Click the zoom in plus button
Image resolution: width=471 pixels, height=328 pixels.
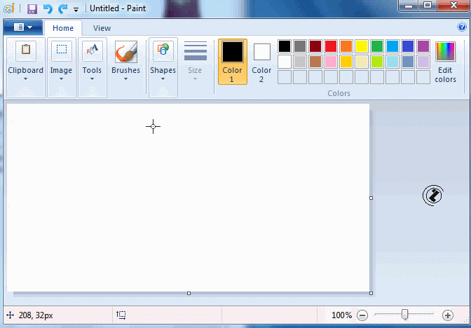pyautogui.click(x=448, y=315)
